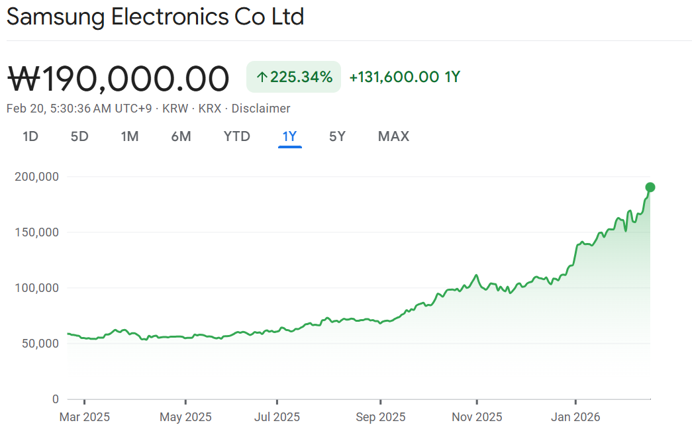
Task: Click the green up-arrow percentage icon
Action: point(262,77)
